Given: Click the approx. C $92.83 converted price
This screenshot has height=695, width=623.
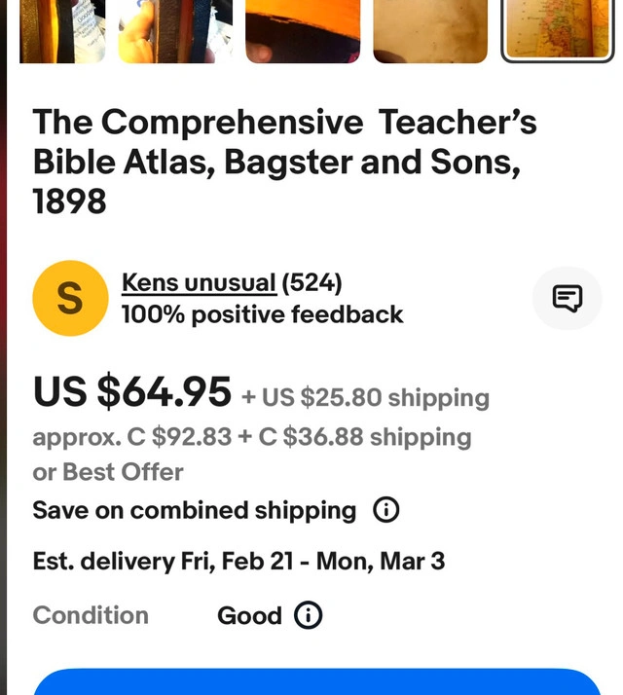Looking at the screenshot, I should click(x=132, y=437).
